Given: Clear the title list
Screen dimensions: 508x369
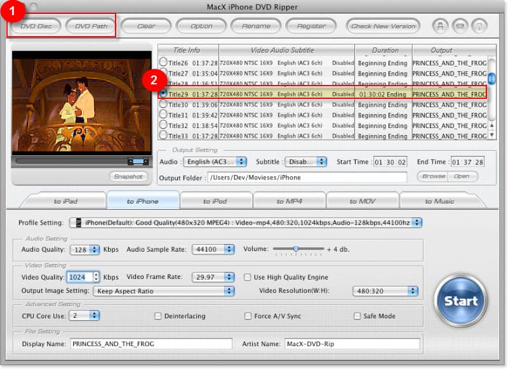Looking at the screenshot, I should tap(145, 27).
